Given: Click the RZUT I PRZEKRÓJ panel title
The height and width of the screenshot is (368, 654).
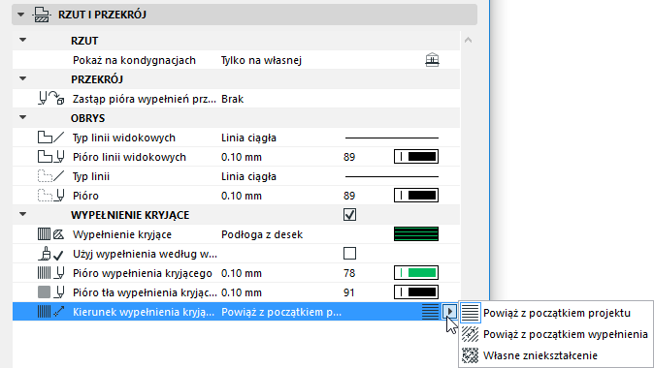Looking at the screenshot, I should pos(102,15).
